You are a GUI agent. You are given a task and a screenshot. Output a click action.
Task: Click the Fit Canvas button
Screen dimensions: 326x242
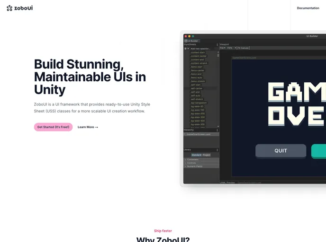243,48
